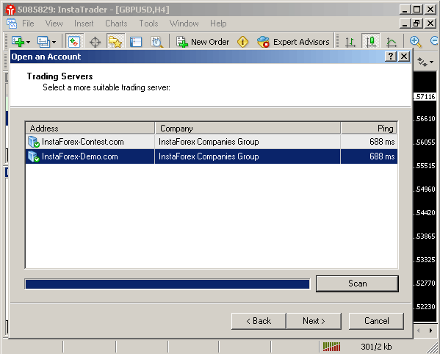Click the Profiles icon in toolbar
This screenshot has height=354, width=440.
(43, 42)
